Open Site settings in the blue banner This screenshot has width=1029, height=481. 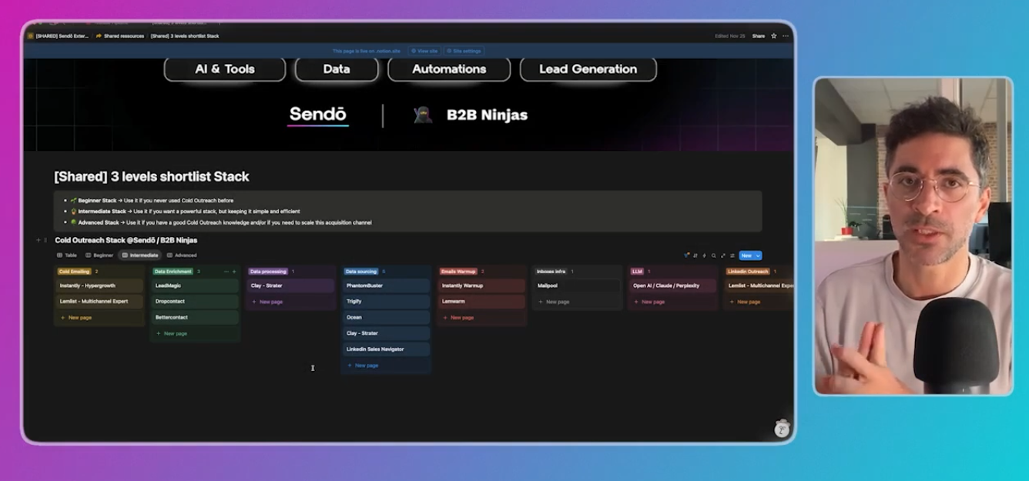[x=464, y=51]
